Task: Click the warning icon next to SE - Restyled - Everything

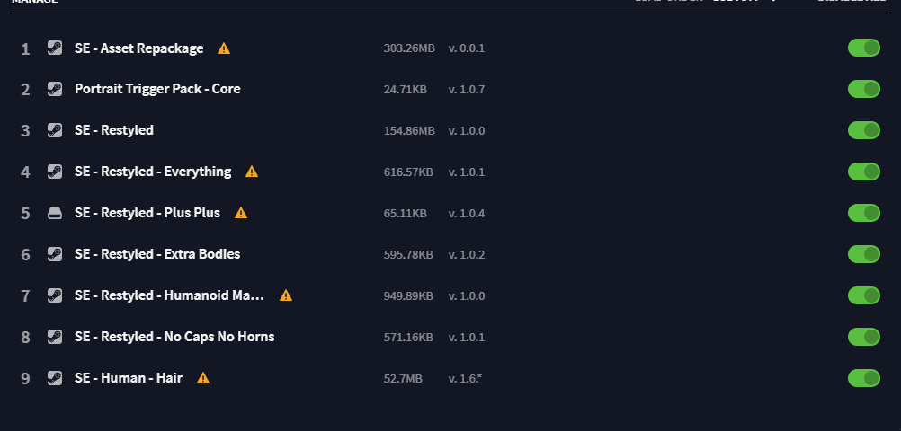Action: pyautogui.click(x=252, y=172)
